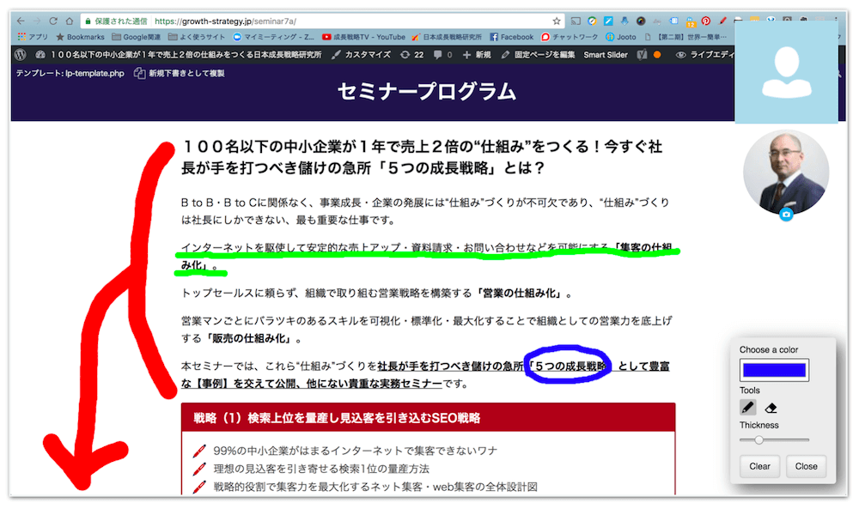The width and height of the screenshot is (859, 509).
Task: Select the pencil drawing tool
Action: tap(748, 407)
